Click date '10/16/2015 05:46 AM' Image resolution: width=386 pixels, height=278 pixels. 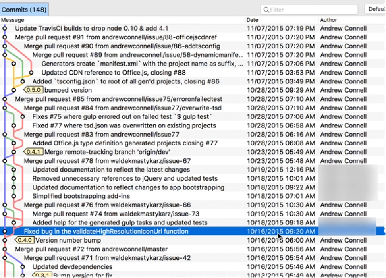point(281,267)
